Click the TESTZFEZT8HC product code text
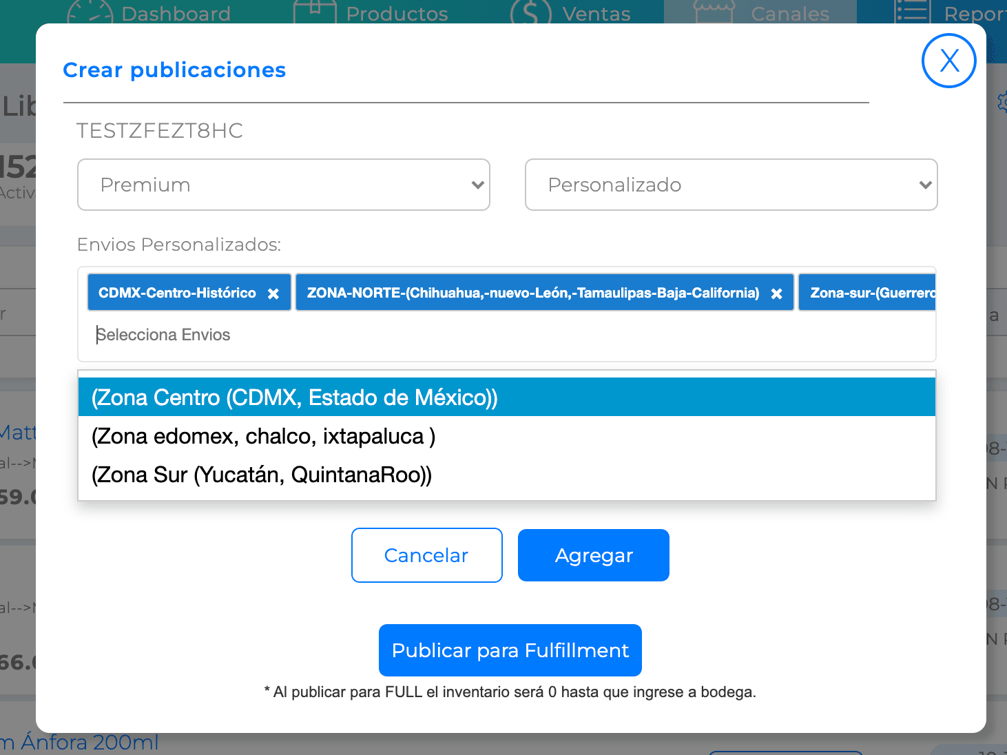 160,130
